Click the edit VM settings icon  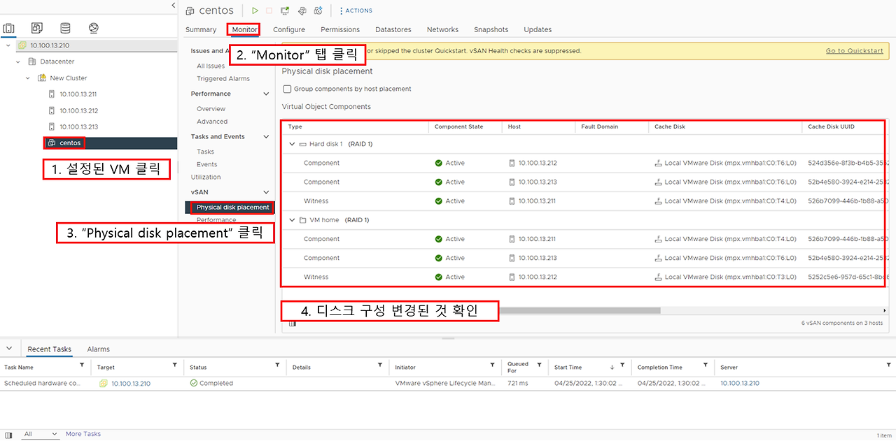[302, 10]
